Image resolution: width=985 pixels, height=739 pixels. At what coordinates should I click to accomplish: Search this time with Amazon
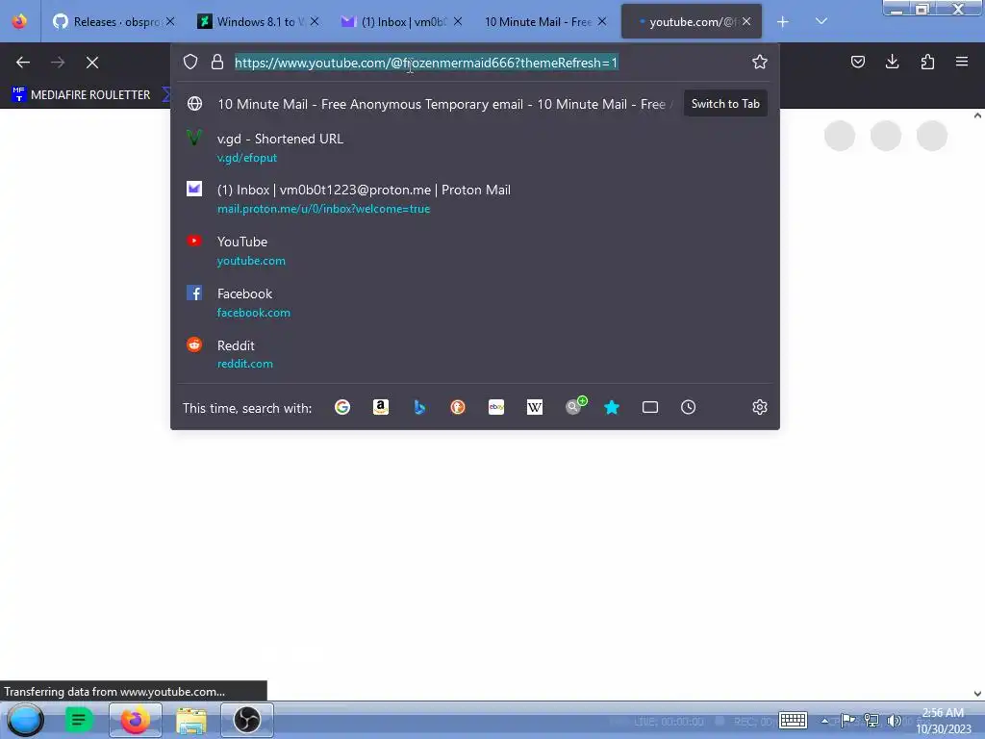pos(381,407)
